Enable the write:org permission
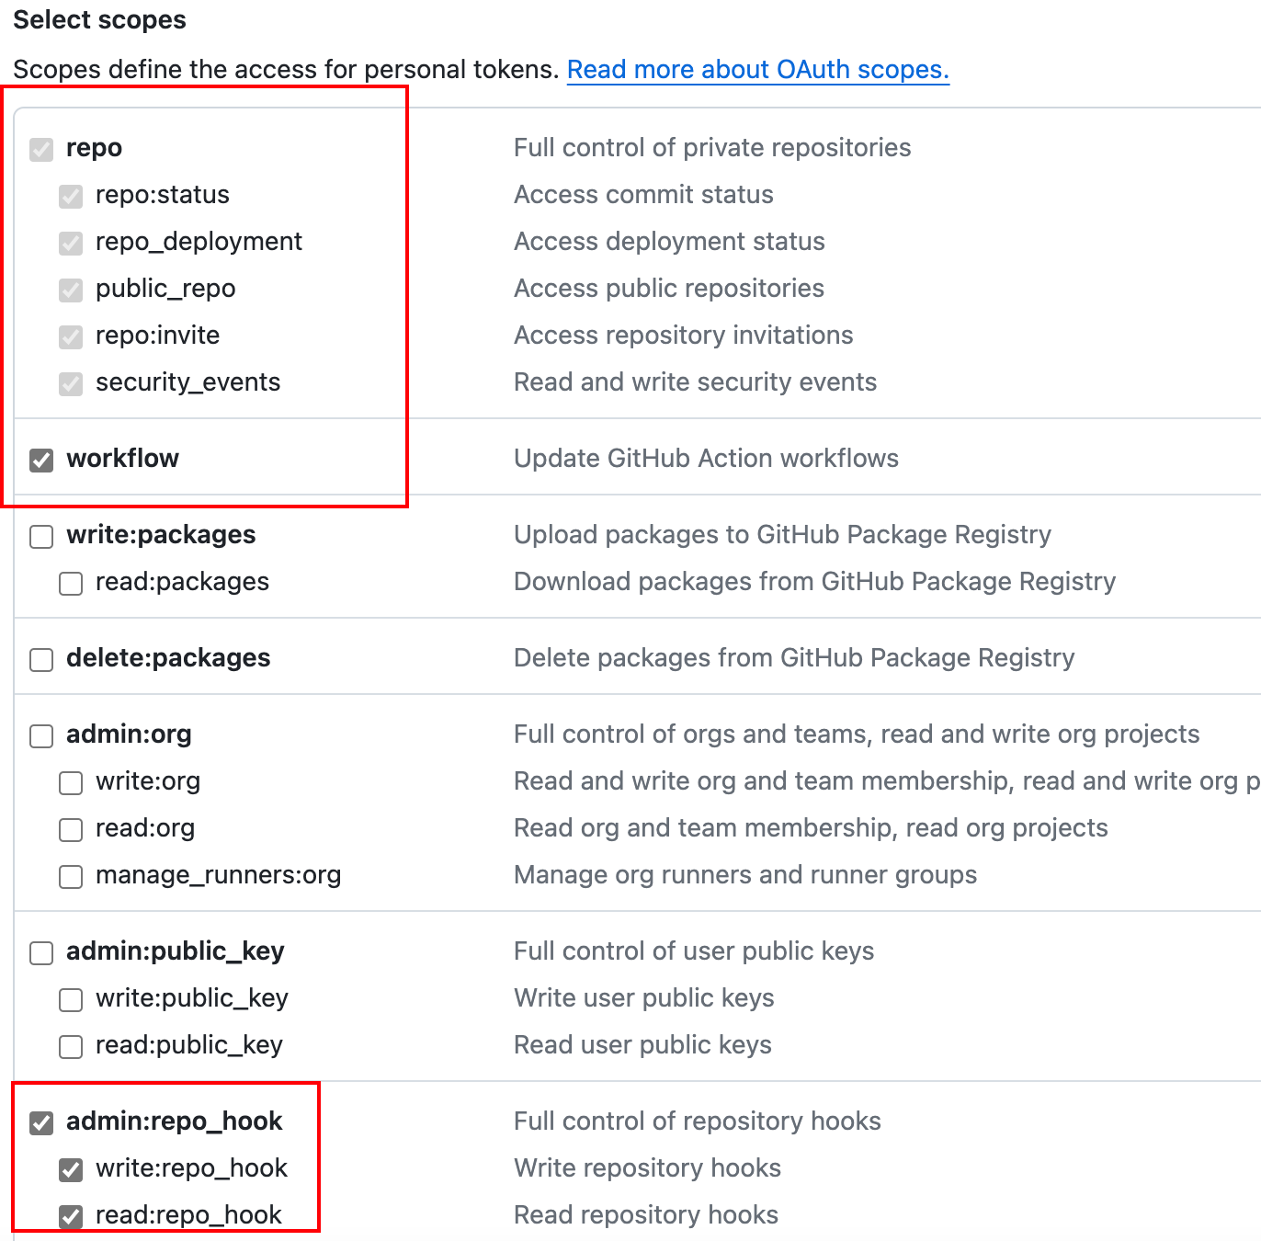The width and height of the screenshot is (1261, 1241). pos(71,782)
